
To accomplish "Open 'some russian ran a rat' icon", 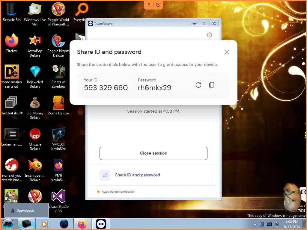I will pyautogui.click(x=12, y=76).
